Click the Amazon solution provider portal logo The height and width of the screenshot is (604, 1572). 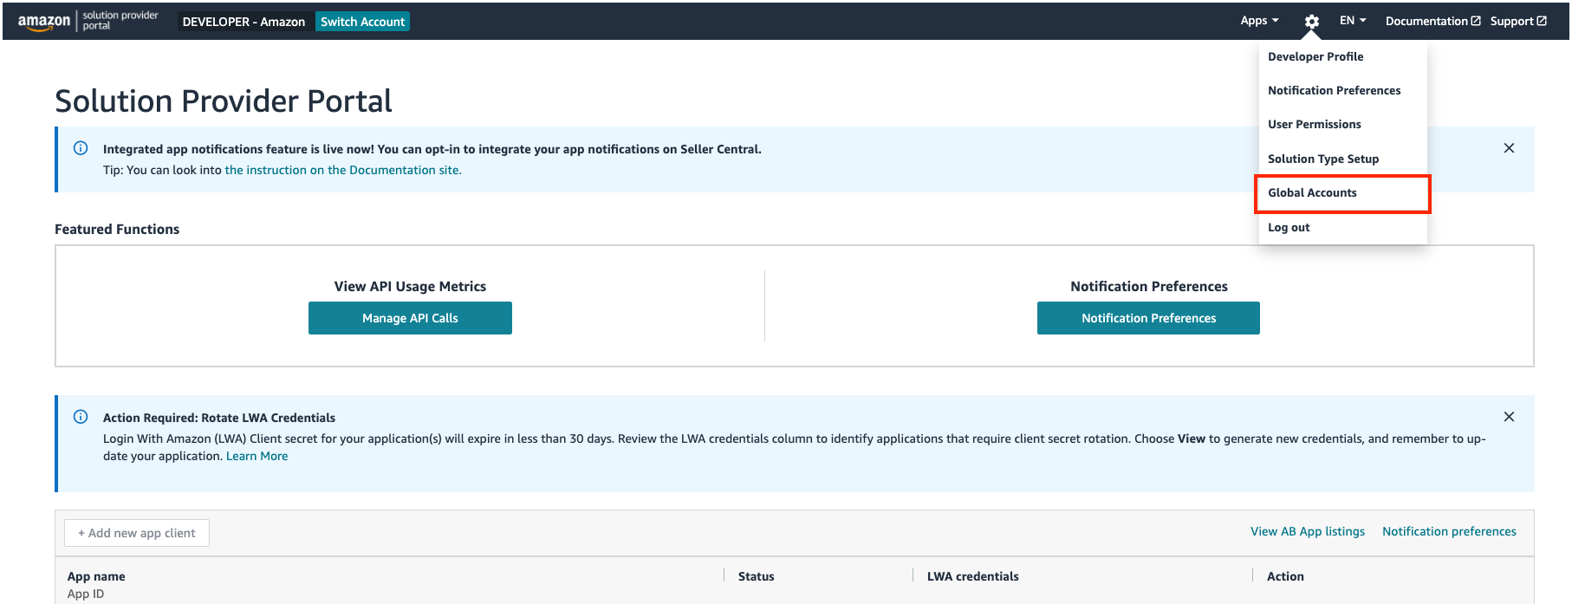(x=88, y=21)
